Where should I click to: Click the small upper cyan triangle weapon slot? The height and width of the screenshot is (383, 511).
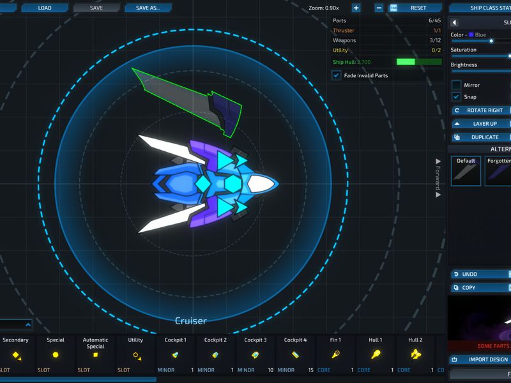241,160
